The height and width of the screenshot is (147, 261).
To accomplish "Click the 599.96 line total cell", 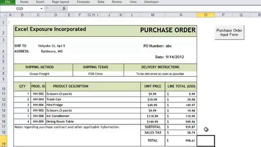I will click(x=181, y=122).
